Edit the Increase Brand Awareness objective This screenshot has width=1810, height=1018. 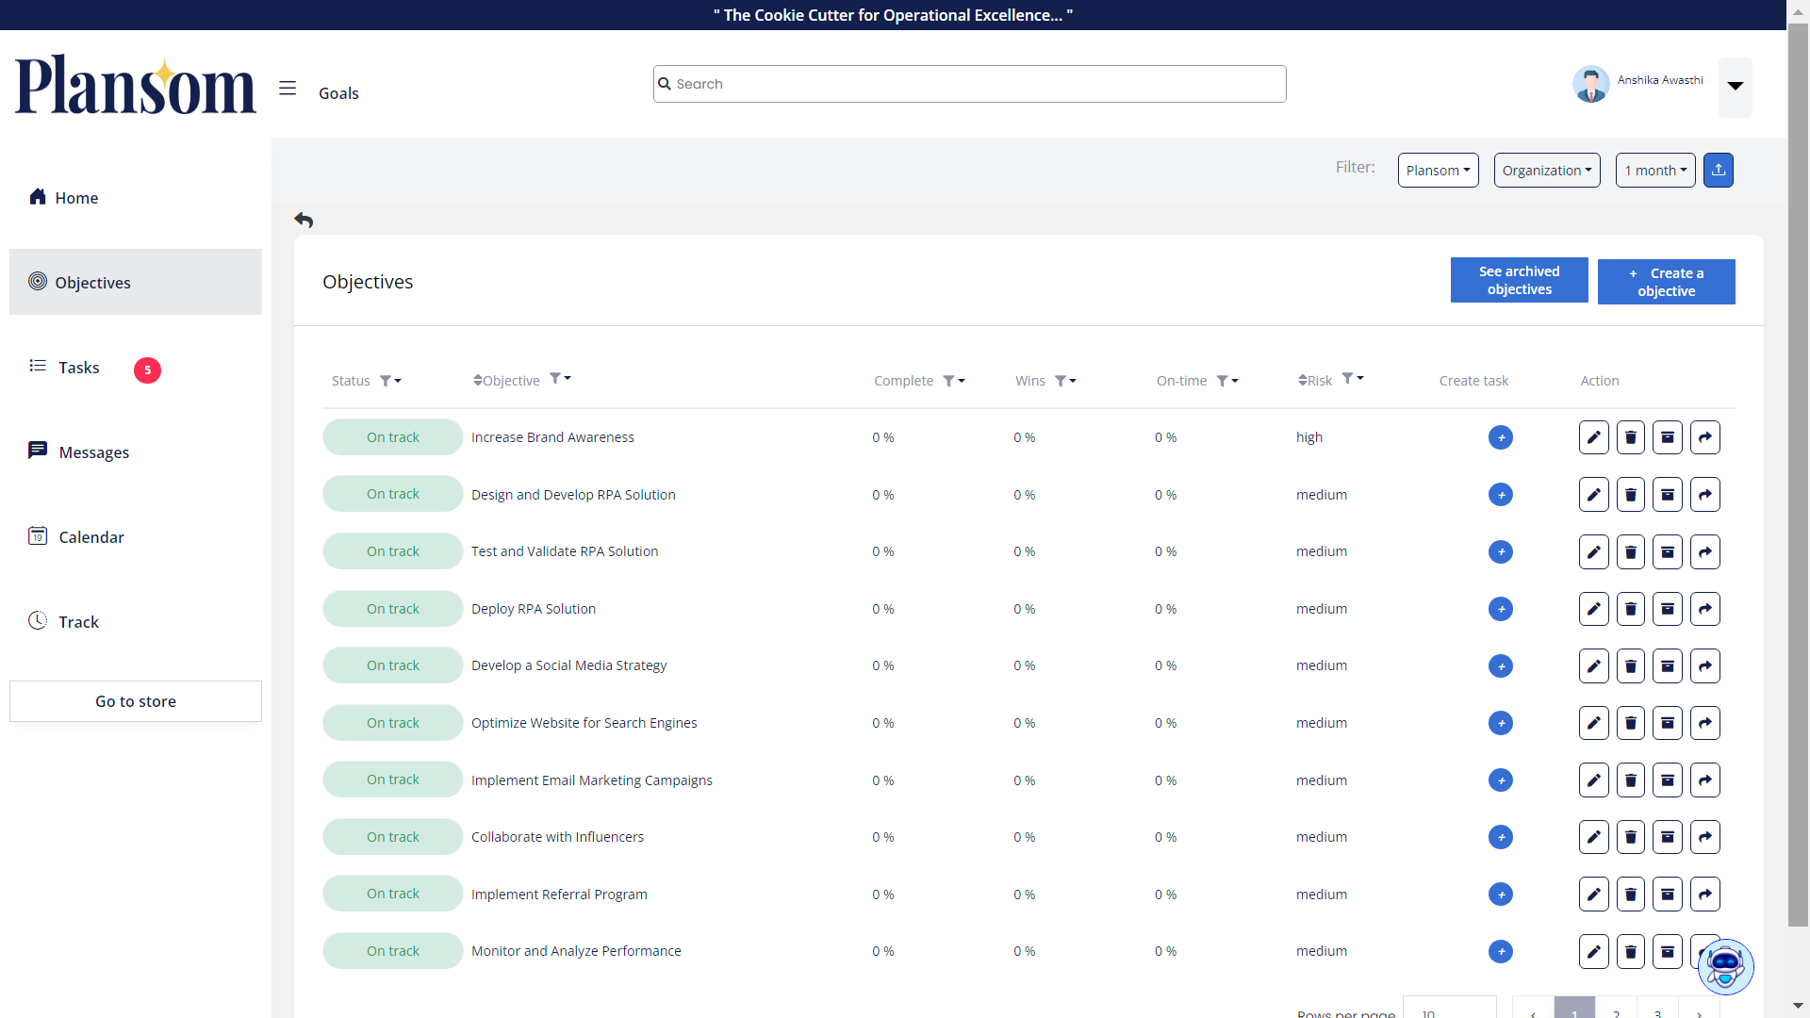pos(1593,437)
